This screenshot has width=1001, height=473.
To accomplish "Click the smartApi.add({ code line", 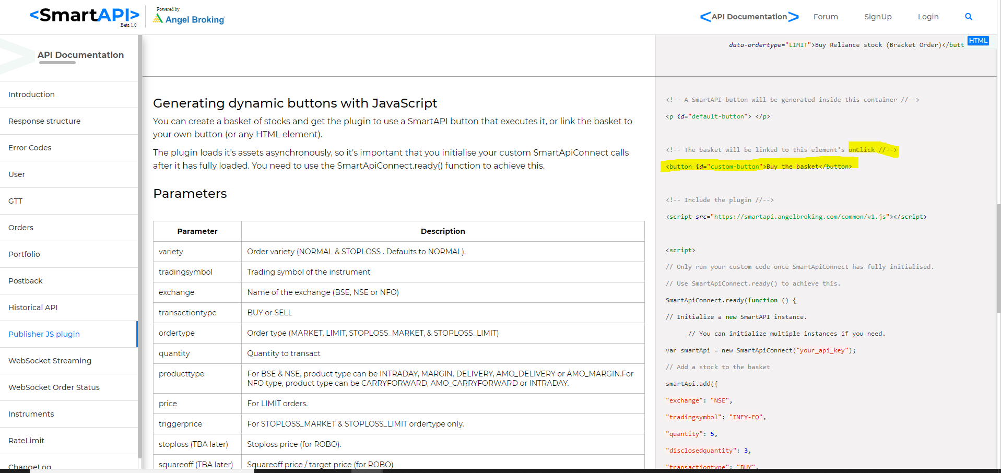I will 691,384.
